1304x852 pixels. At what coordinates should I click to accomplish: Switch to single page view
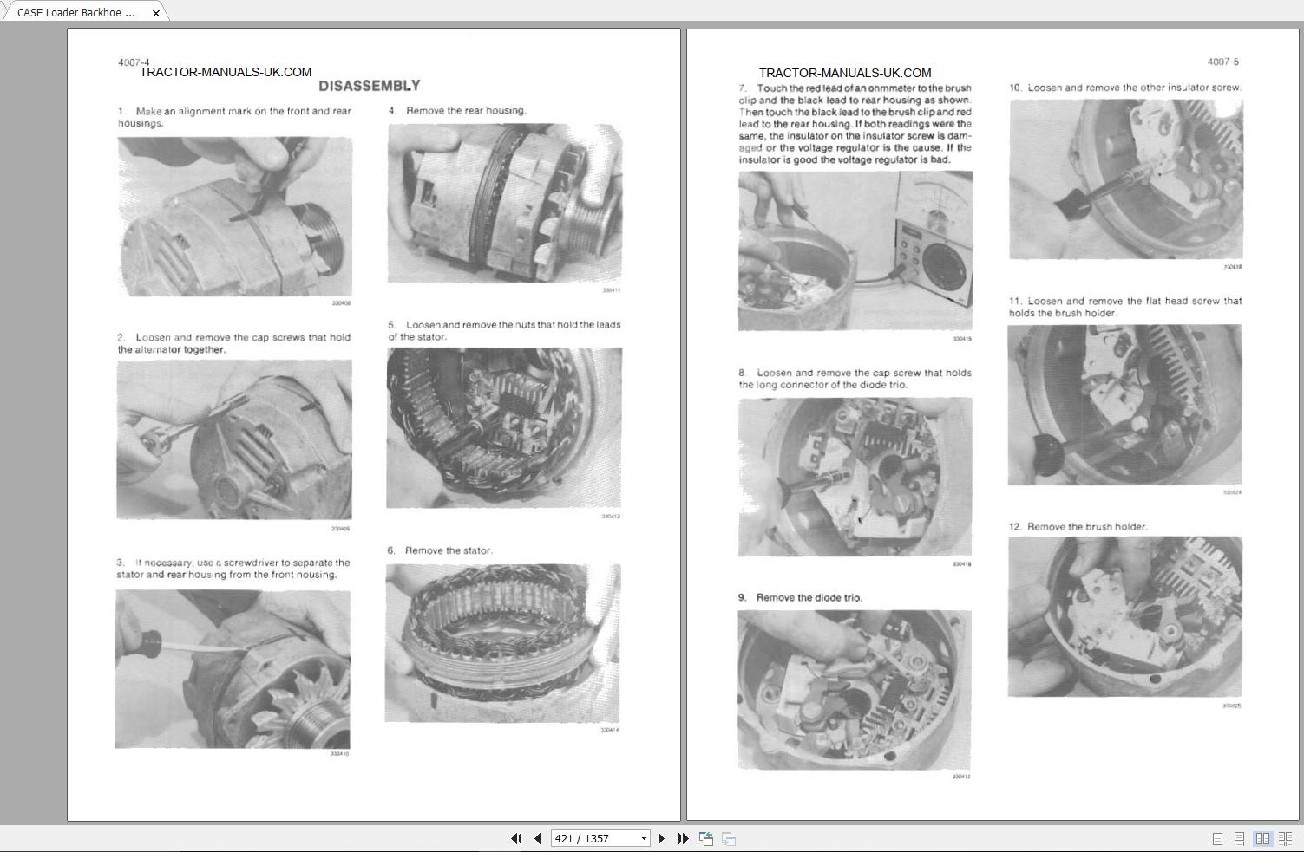(1217, 838)
